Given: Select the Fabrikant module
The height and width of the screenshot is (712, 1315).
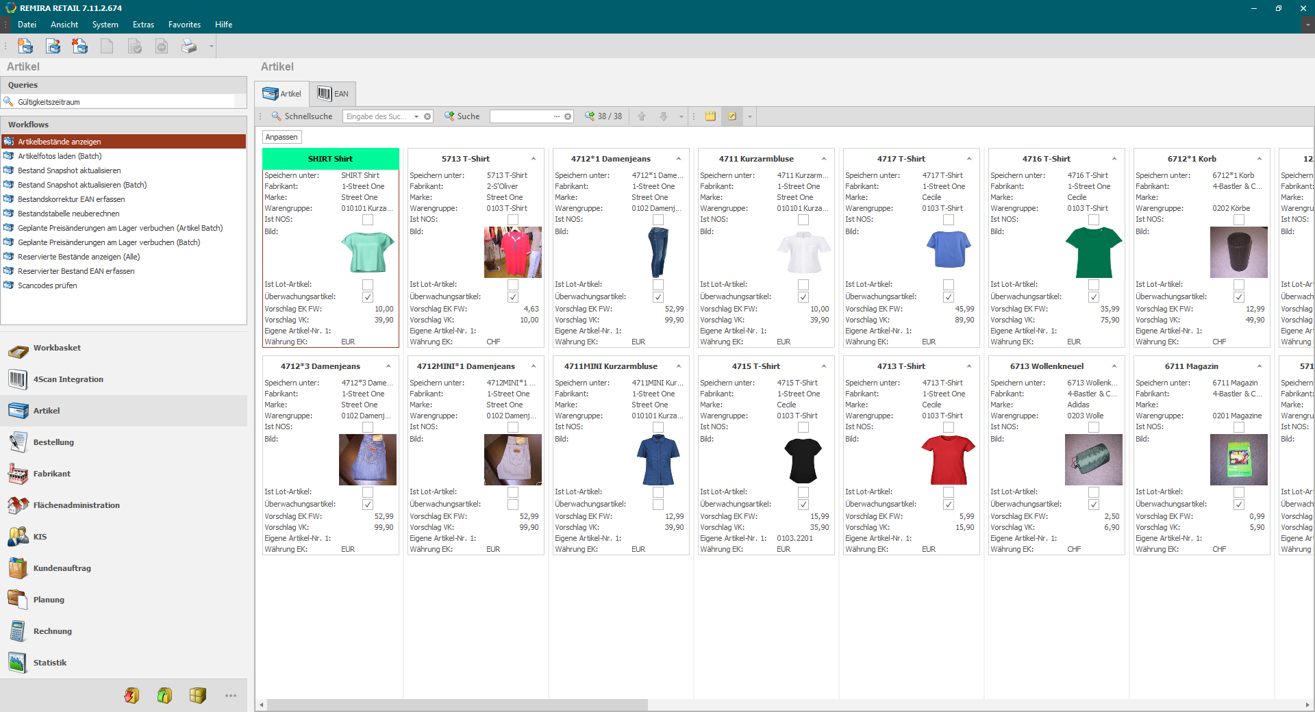Looking at the screenshot, I should point(51,474).
